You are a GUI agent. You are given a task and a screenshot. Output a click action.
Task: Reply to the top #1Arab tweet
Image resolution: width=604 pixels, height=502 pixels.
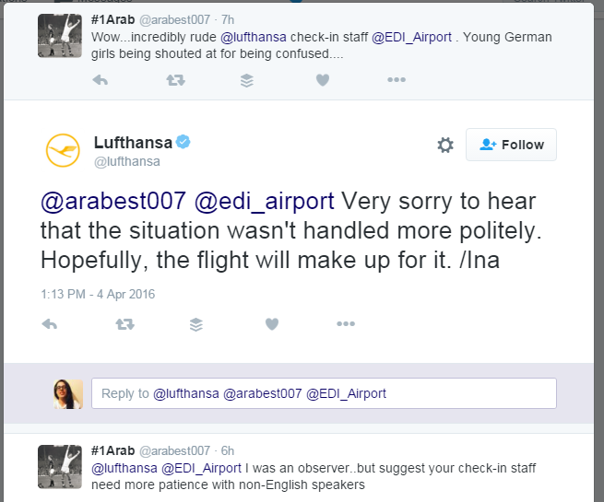click(101, 80)
